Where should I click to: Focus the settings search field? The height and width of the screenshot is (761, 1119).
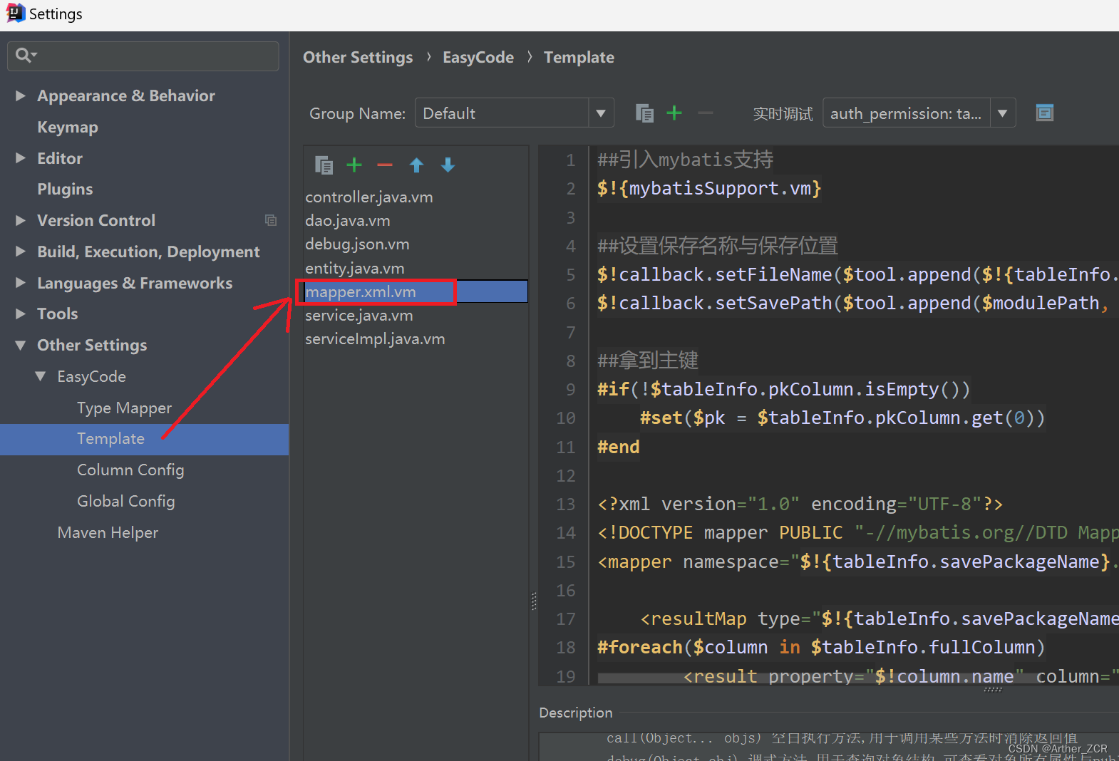tap(143, 56)
